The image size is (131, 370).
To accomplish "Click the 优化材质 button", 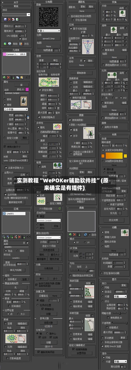I will pos(114,220).
